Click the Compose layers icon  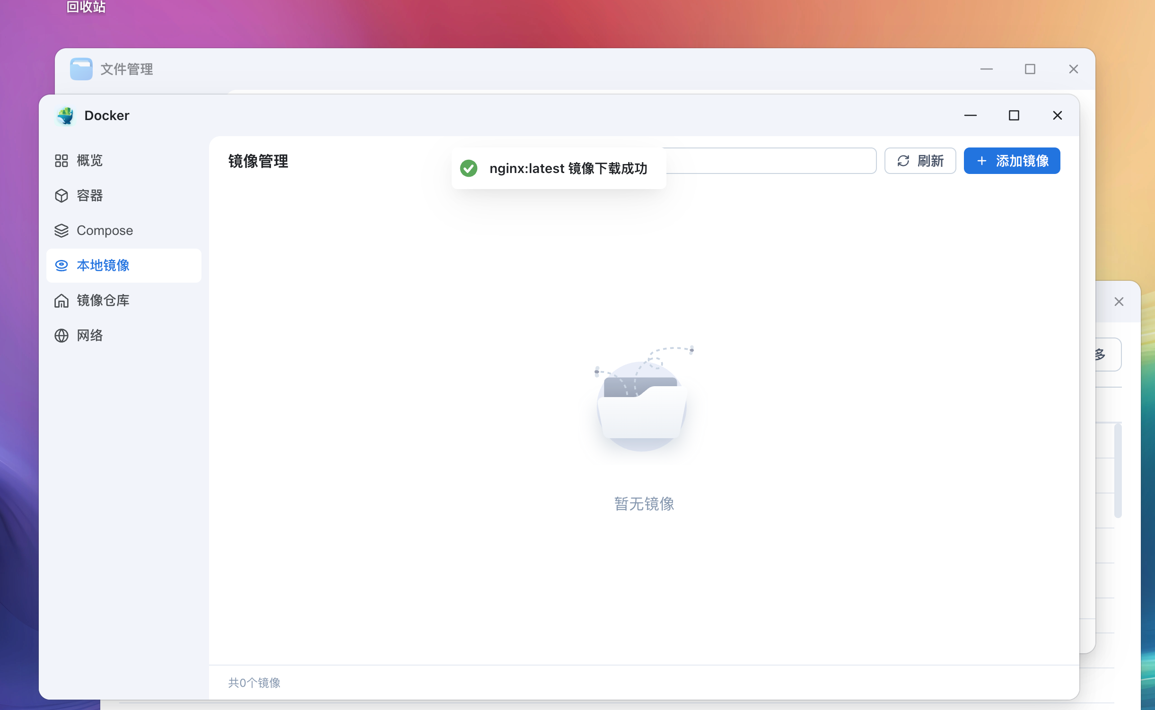(x=61, y=231)
